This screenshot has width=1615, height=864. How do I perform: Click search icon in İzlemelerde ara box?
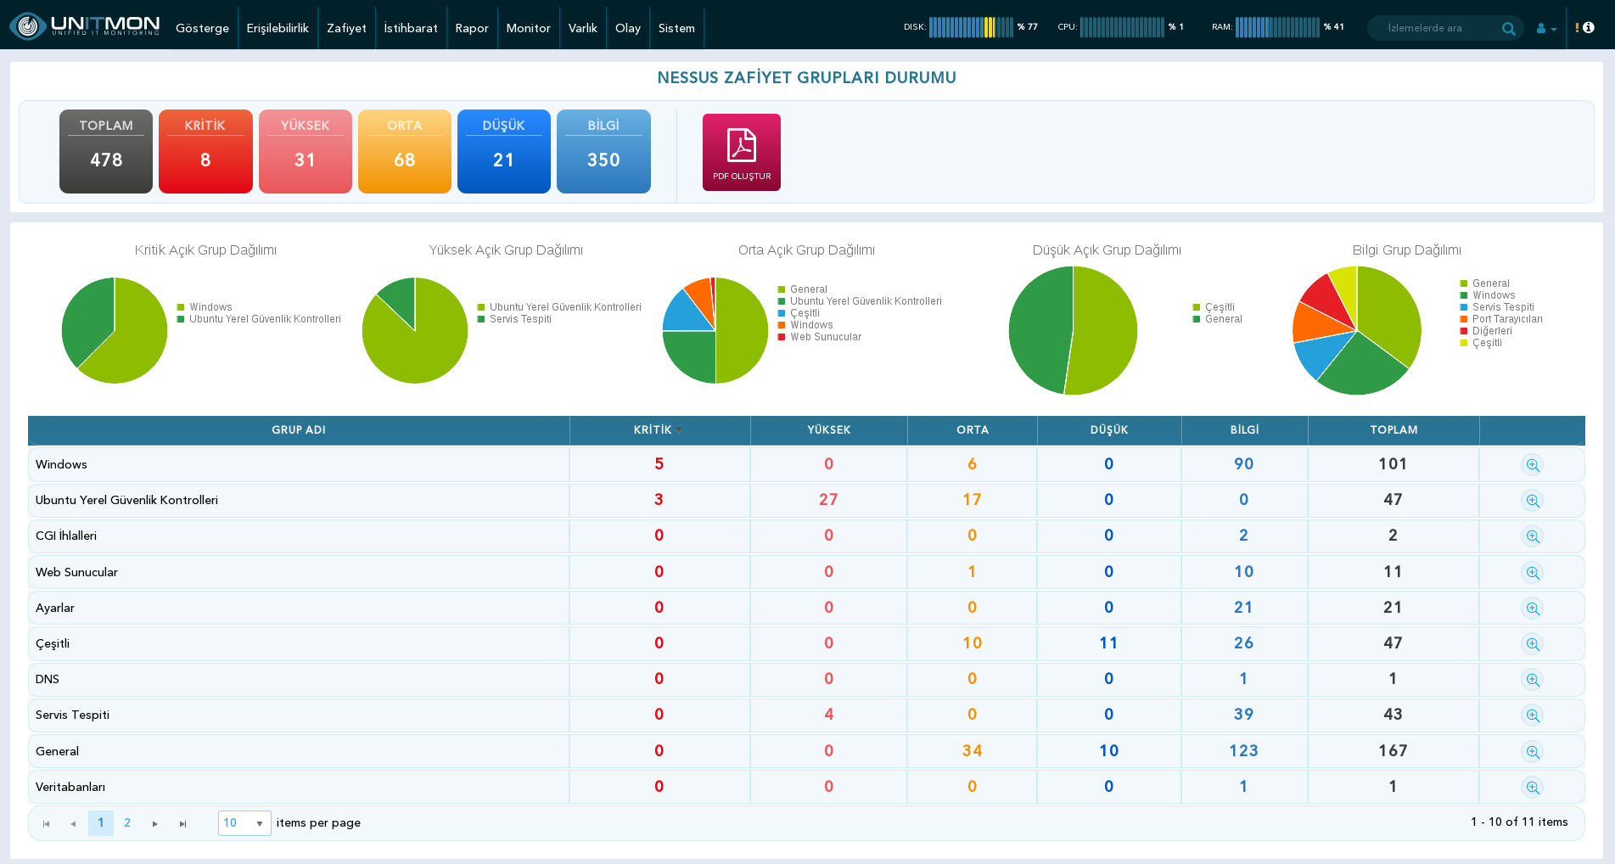tap(1508, 28)
